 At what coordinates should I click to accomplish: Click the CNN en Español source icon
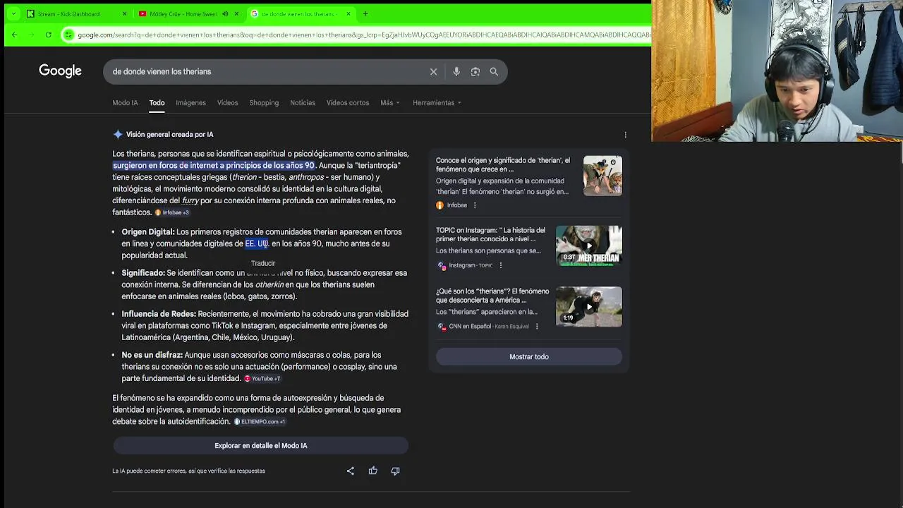442,327
